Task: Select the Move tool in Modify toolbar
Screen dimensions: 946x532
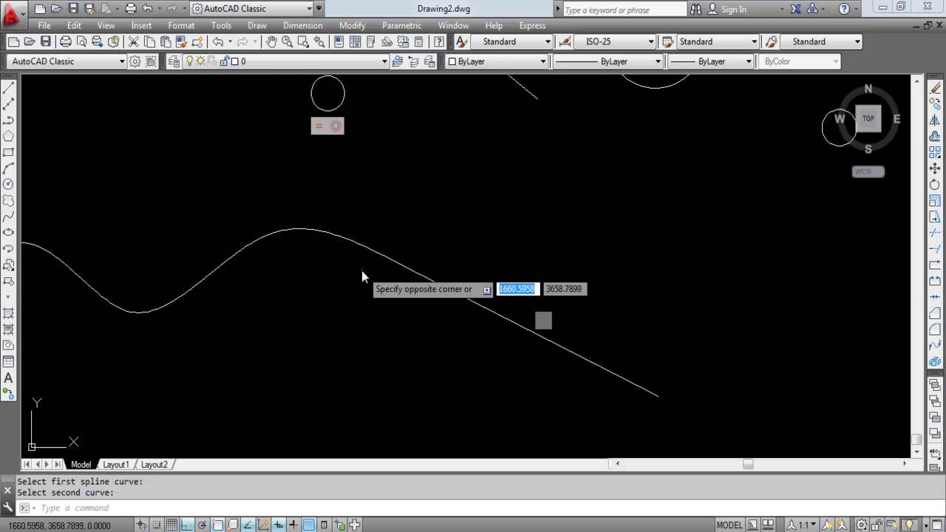Action: [x=936, y=168]
